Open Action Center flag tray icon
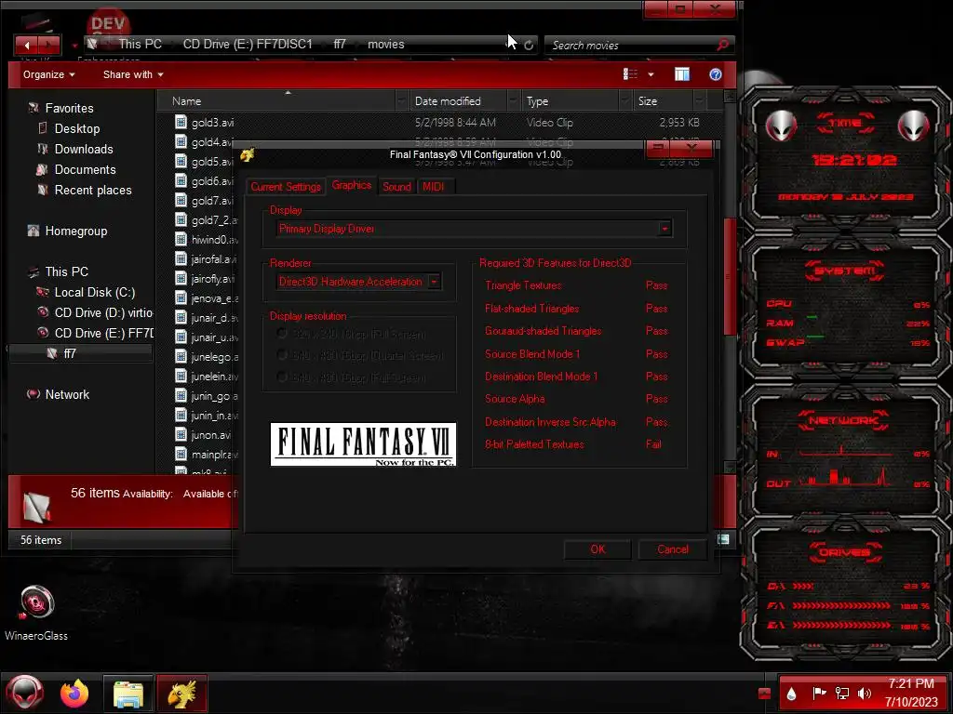 coord(819,693)
